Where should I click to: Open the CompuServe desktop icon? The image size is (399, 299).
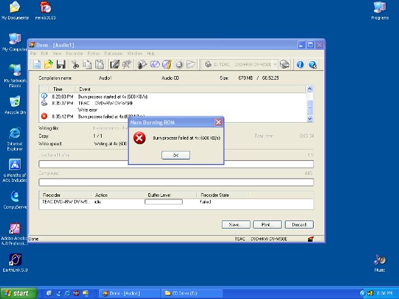[x=15, y=200]
